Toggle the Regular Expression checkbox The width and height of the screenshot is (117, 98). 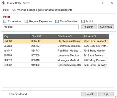[26, 21]
